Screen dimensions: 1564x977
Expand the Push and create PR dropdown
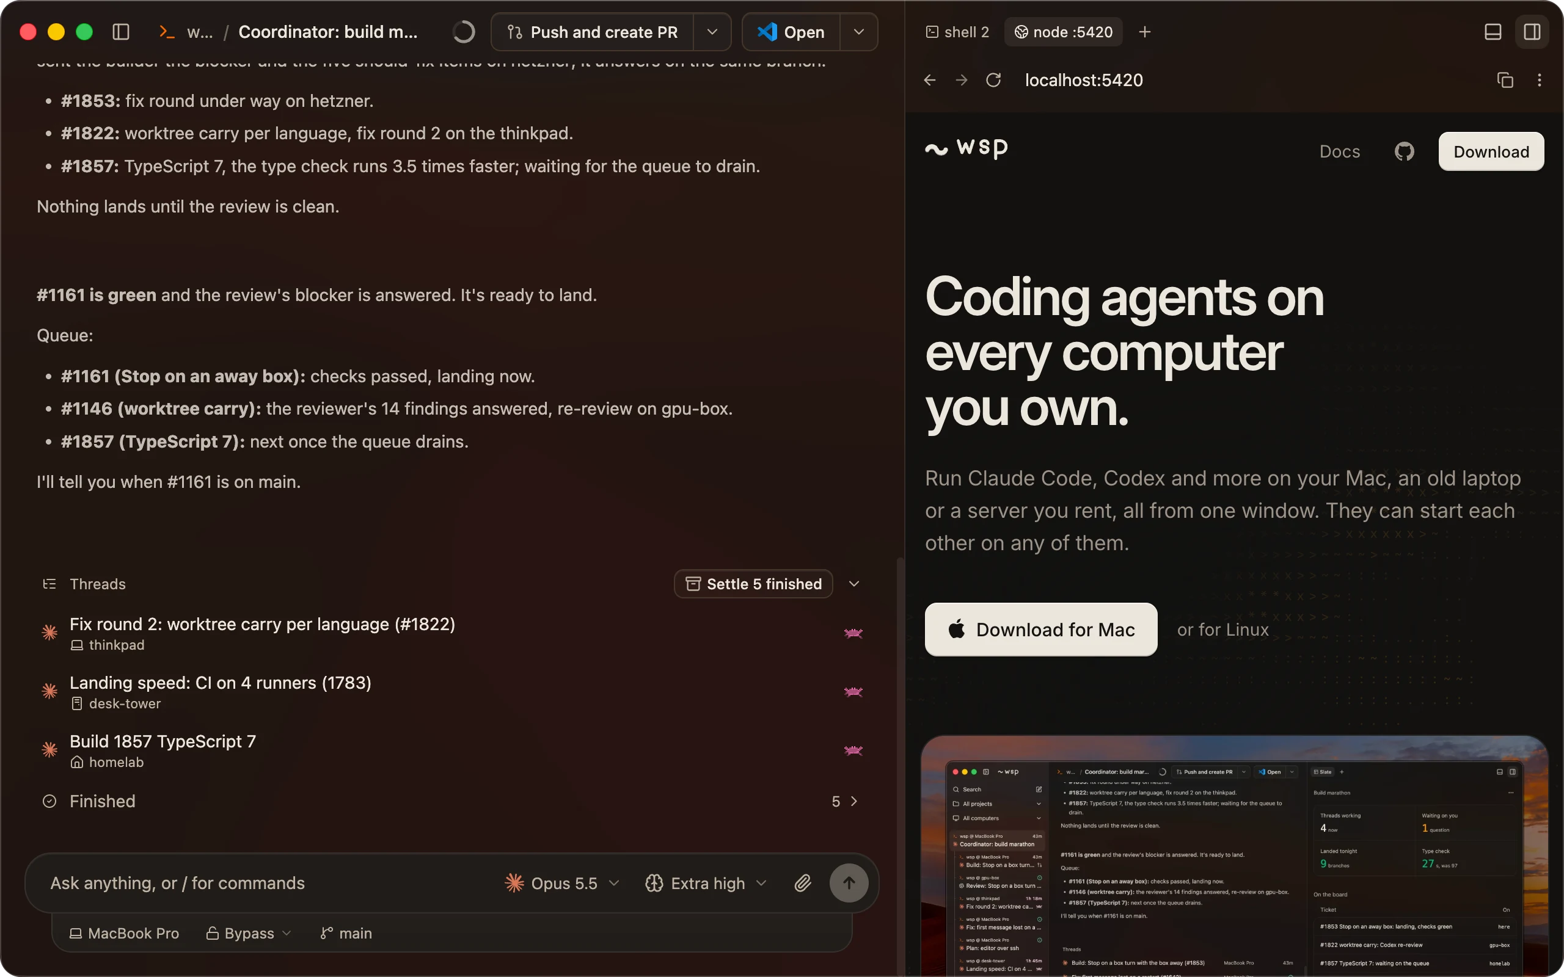pos(712,32)
